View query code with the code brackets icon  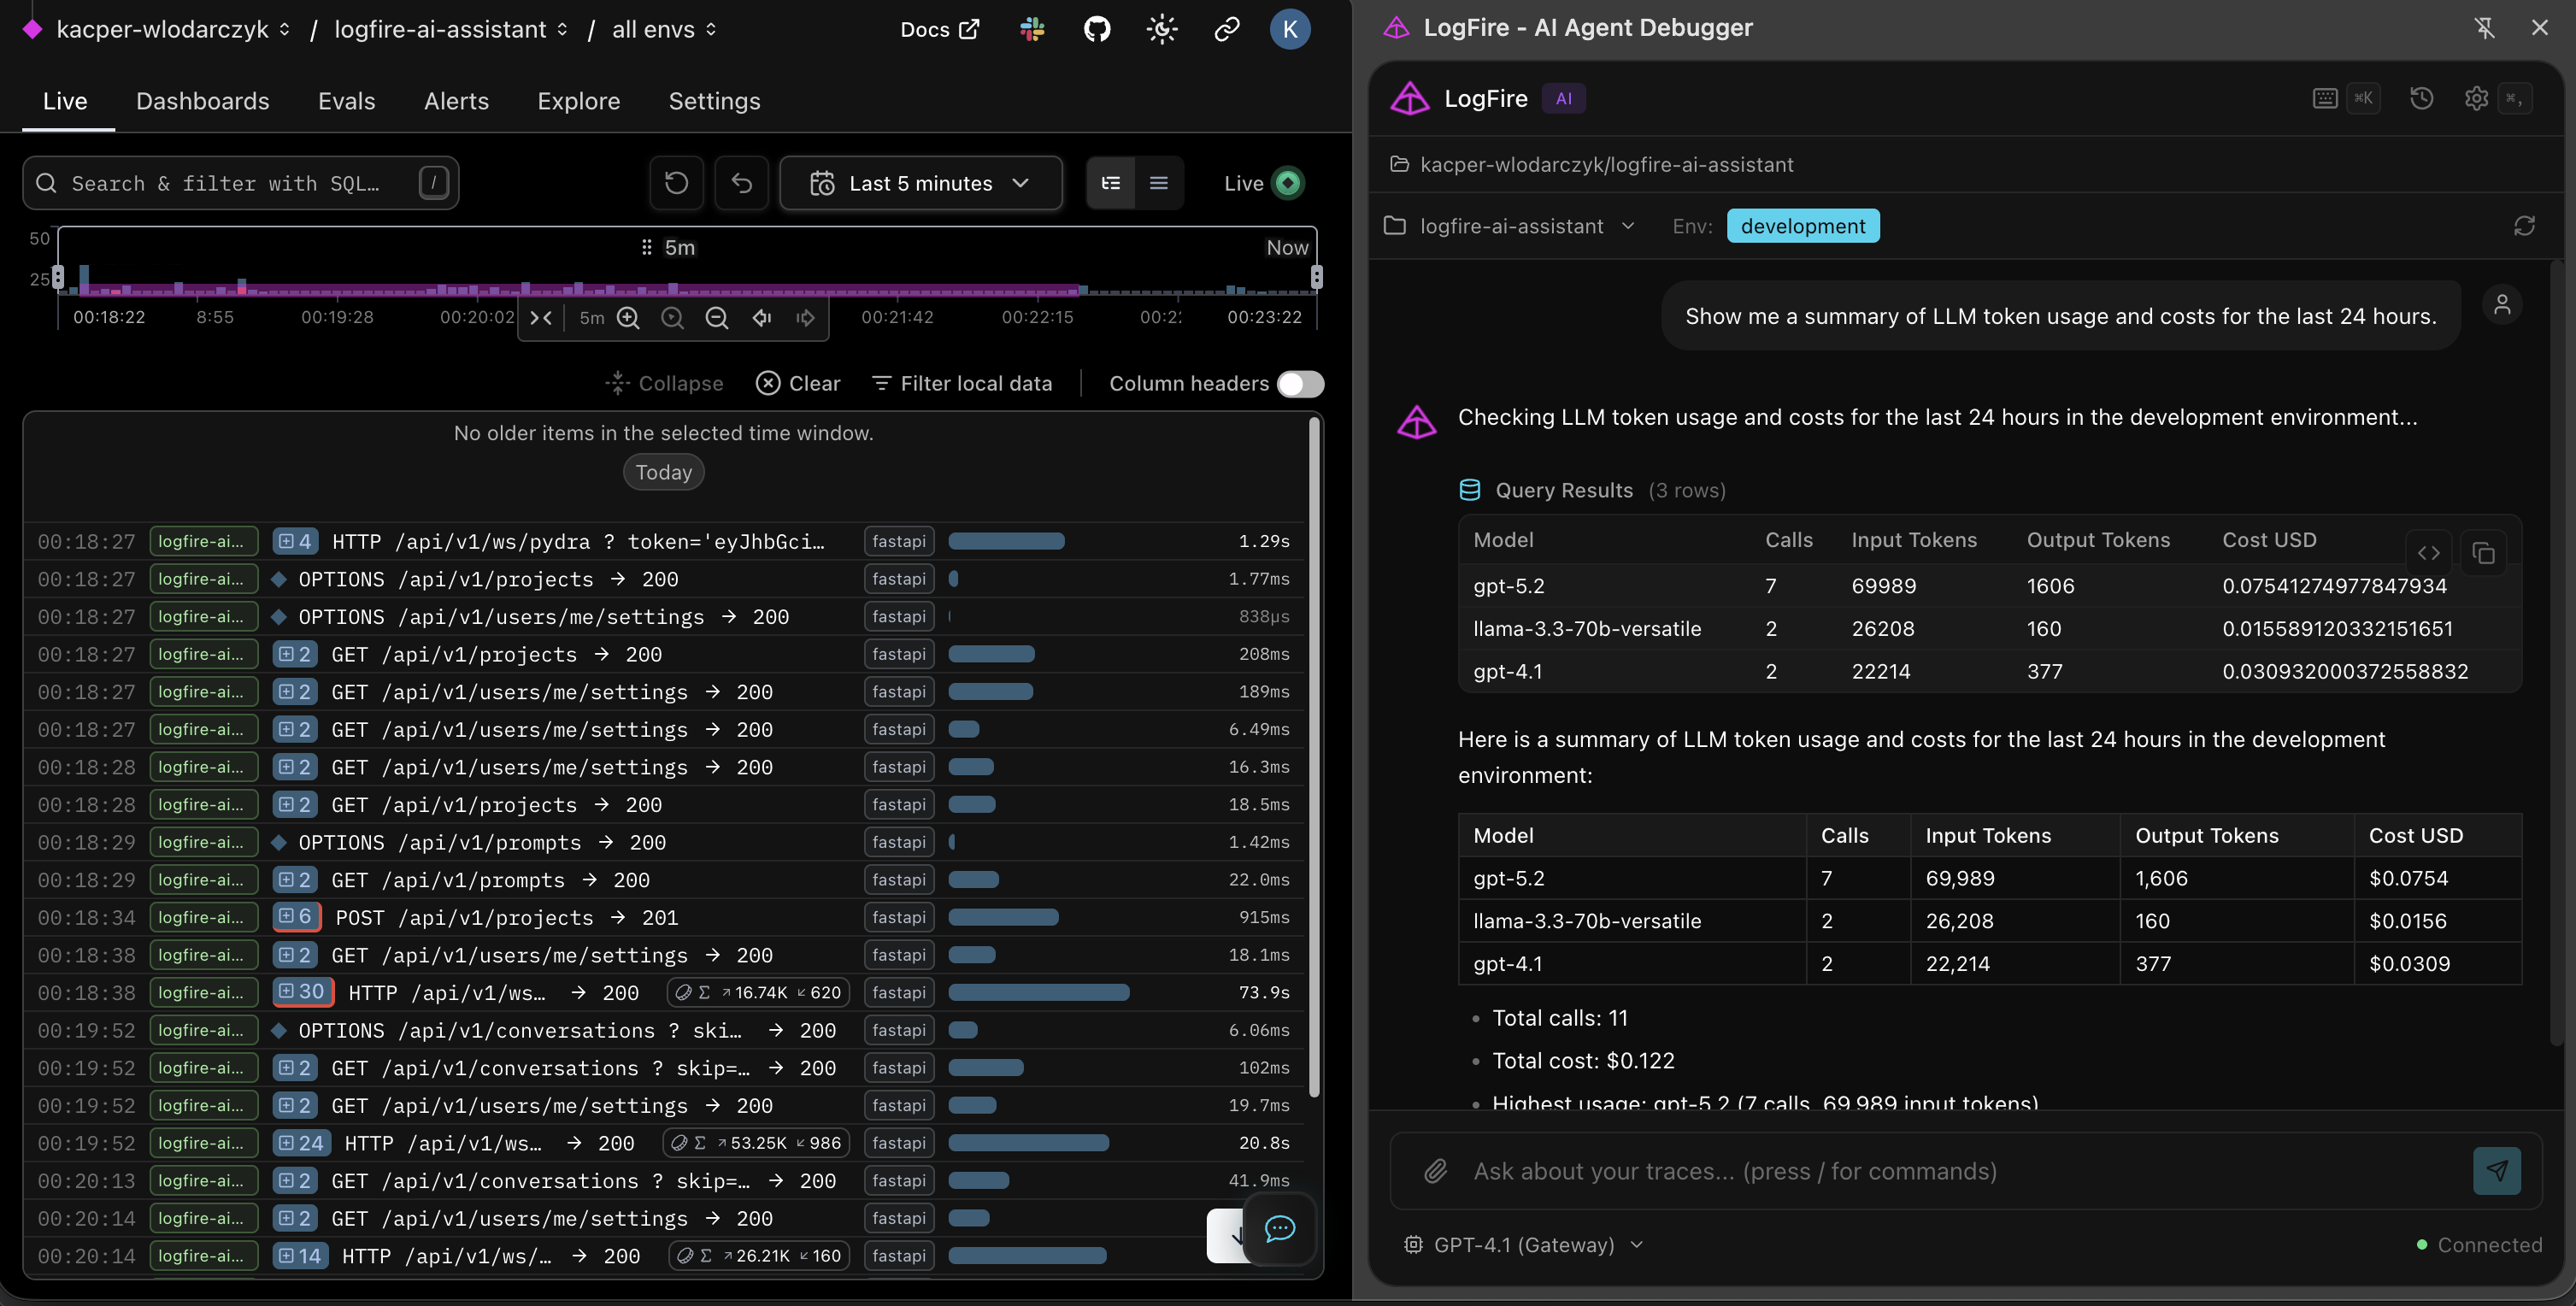[2430, 553]
